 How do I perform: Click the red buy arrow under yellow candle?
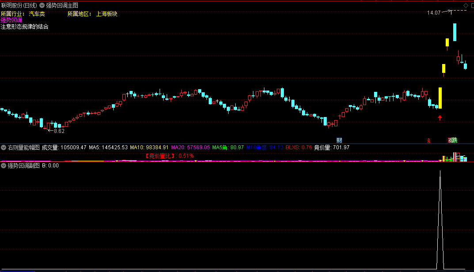pos(440,118)
